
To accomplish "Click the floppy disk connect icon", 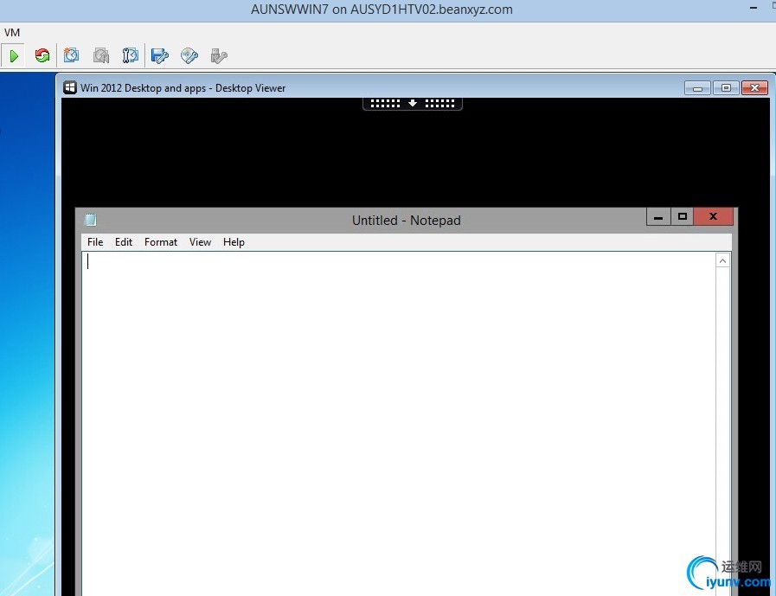I will (160, 55).
